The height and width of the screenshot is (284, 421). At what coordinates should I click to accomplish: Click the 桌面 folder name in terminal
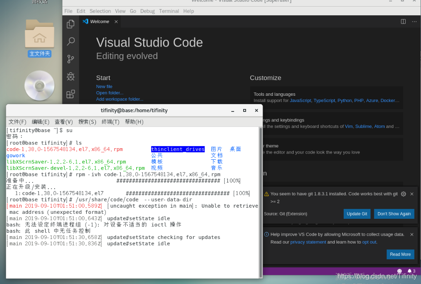click(x=235, y=149)
